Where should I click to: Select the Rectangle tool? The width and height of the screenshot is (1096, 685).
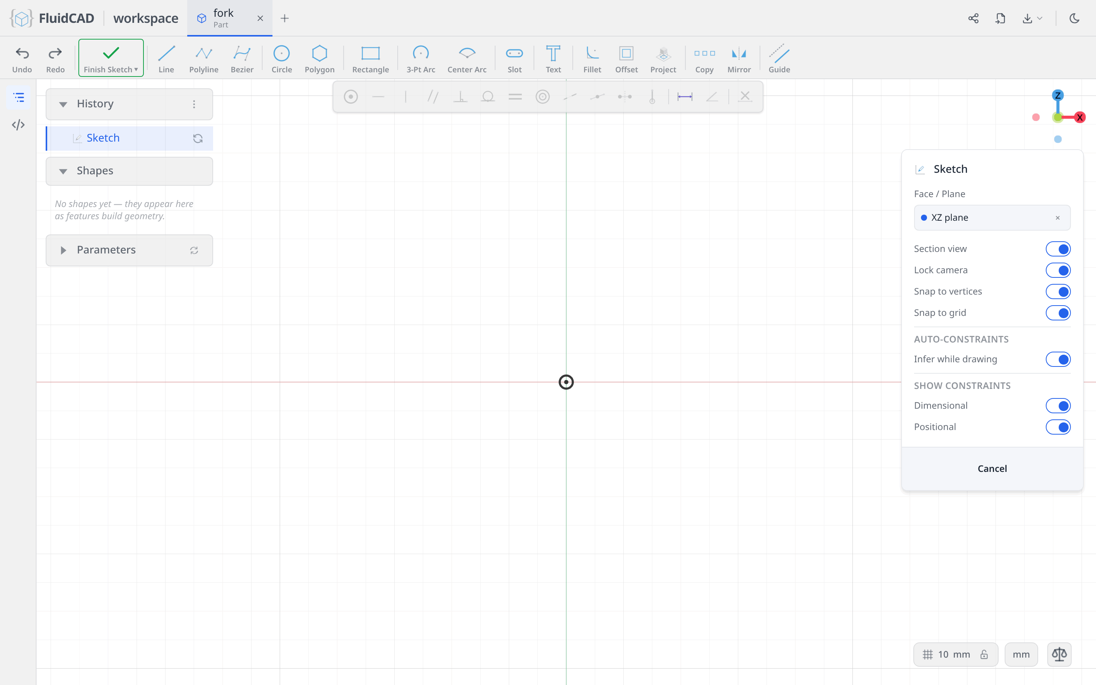(x=370, y=59)
